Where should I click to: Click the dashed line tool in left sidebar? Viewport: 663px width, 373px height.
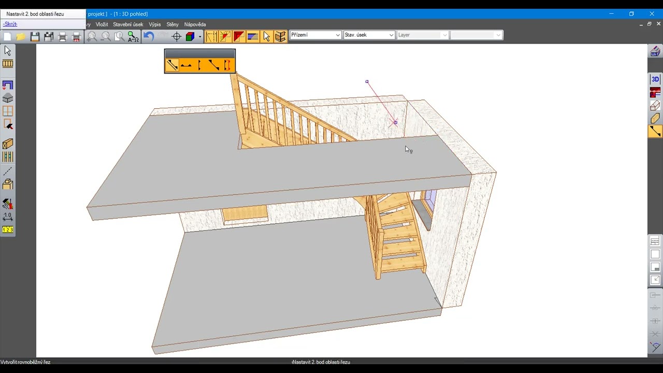8,171
